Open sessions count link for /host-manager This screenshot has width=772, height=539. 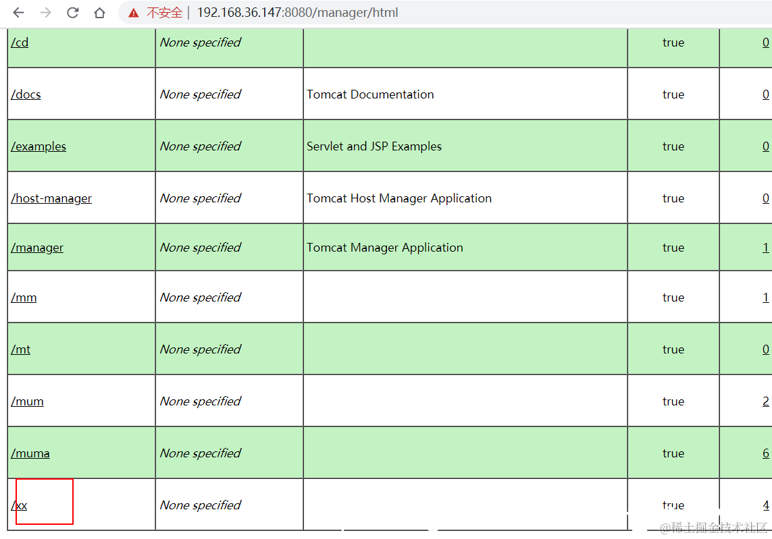pos(766,198)
